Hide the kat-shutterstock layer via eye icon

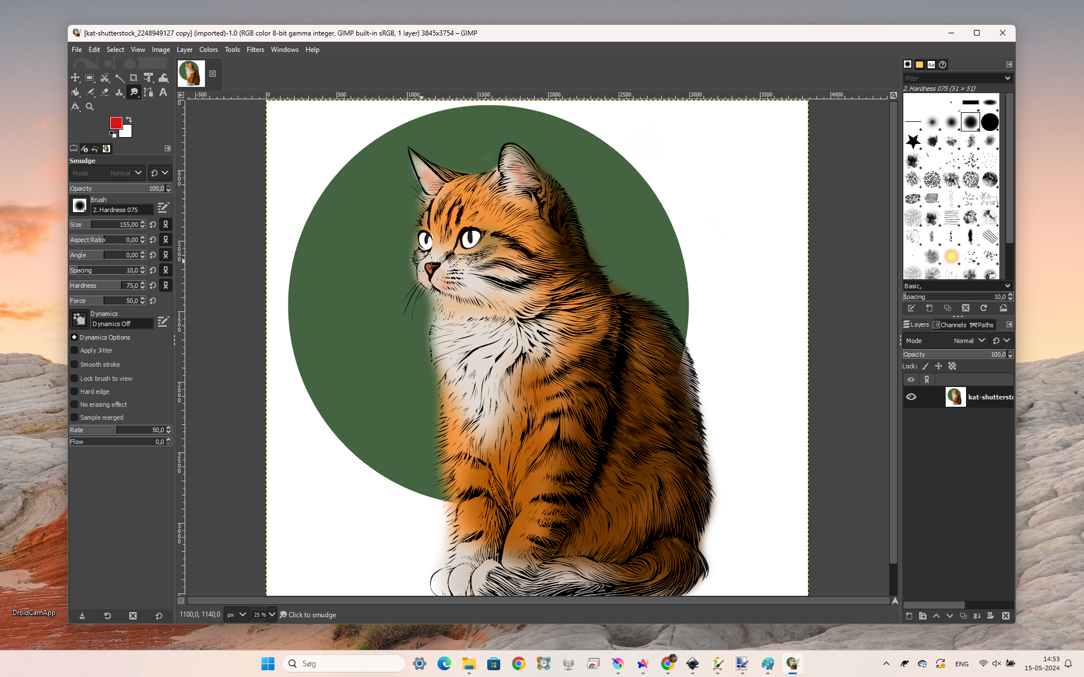911,397
